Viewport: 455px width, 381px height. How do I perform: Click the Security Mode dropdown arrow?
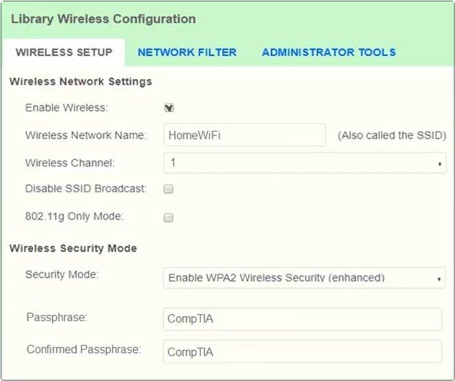[439, 279]
